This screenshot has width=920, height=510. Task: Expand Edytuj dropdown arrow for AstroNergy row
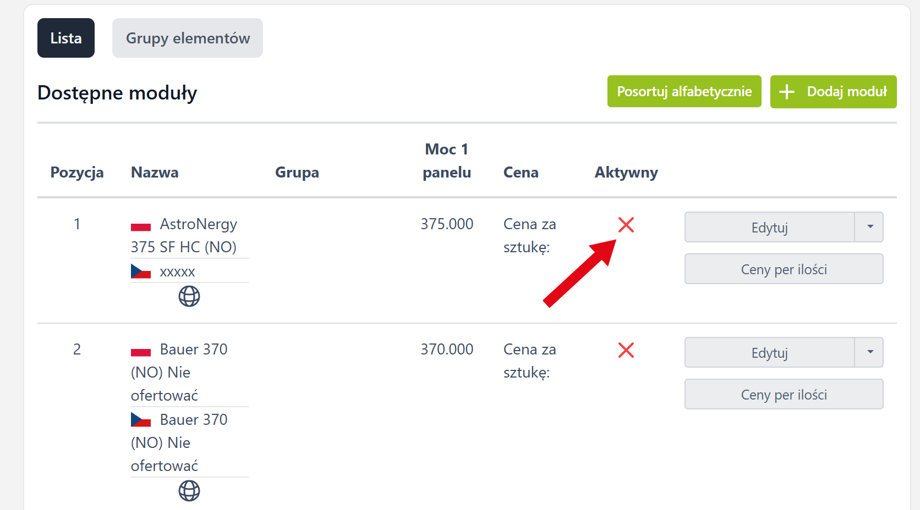[870, 227]
